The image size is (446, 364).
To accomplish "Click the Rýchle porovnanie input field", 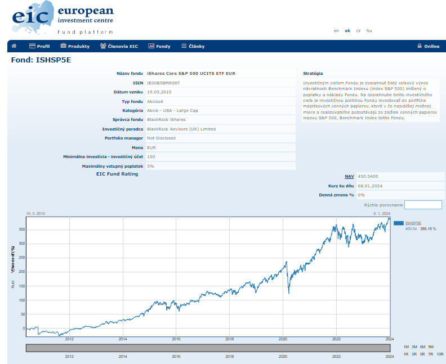I will point(423,205).
